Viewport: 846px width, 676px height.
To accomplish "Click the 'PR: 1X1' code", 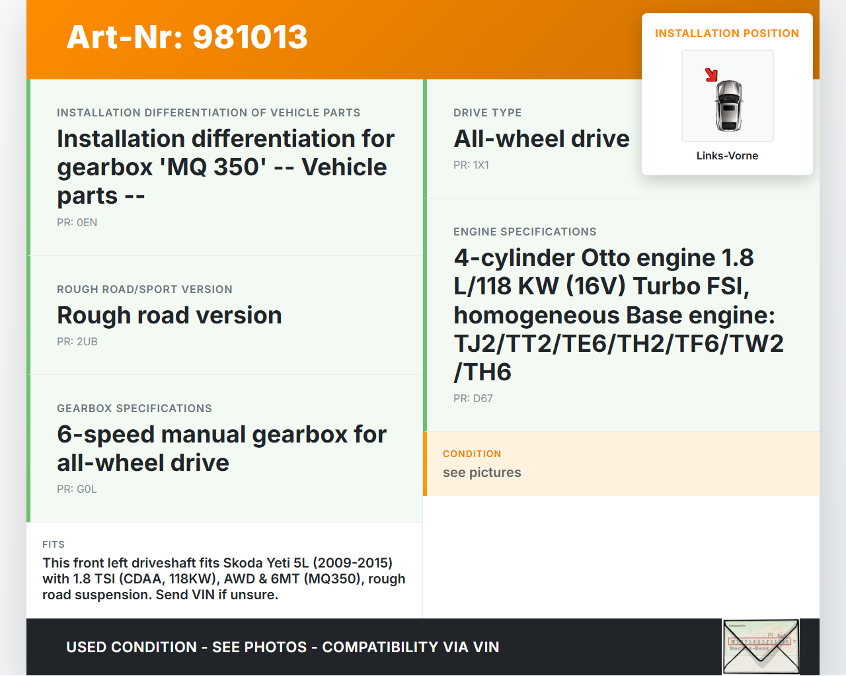I will pyautogui.click(x=471, y=165).
